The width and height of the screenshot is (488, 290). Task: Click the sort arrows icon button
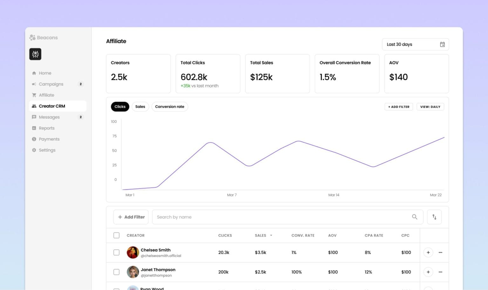(434, 217)
